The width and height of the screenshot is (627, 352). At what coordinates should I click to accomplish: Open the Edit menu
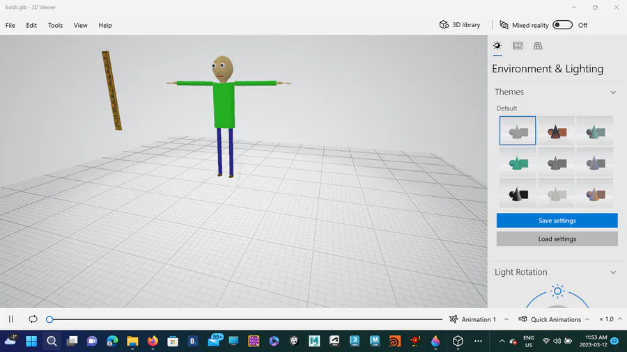tap(31, 25)
